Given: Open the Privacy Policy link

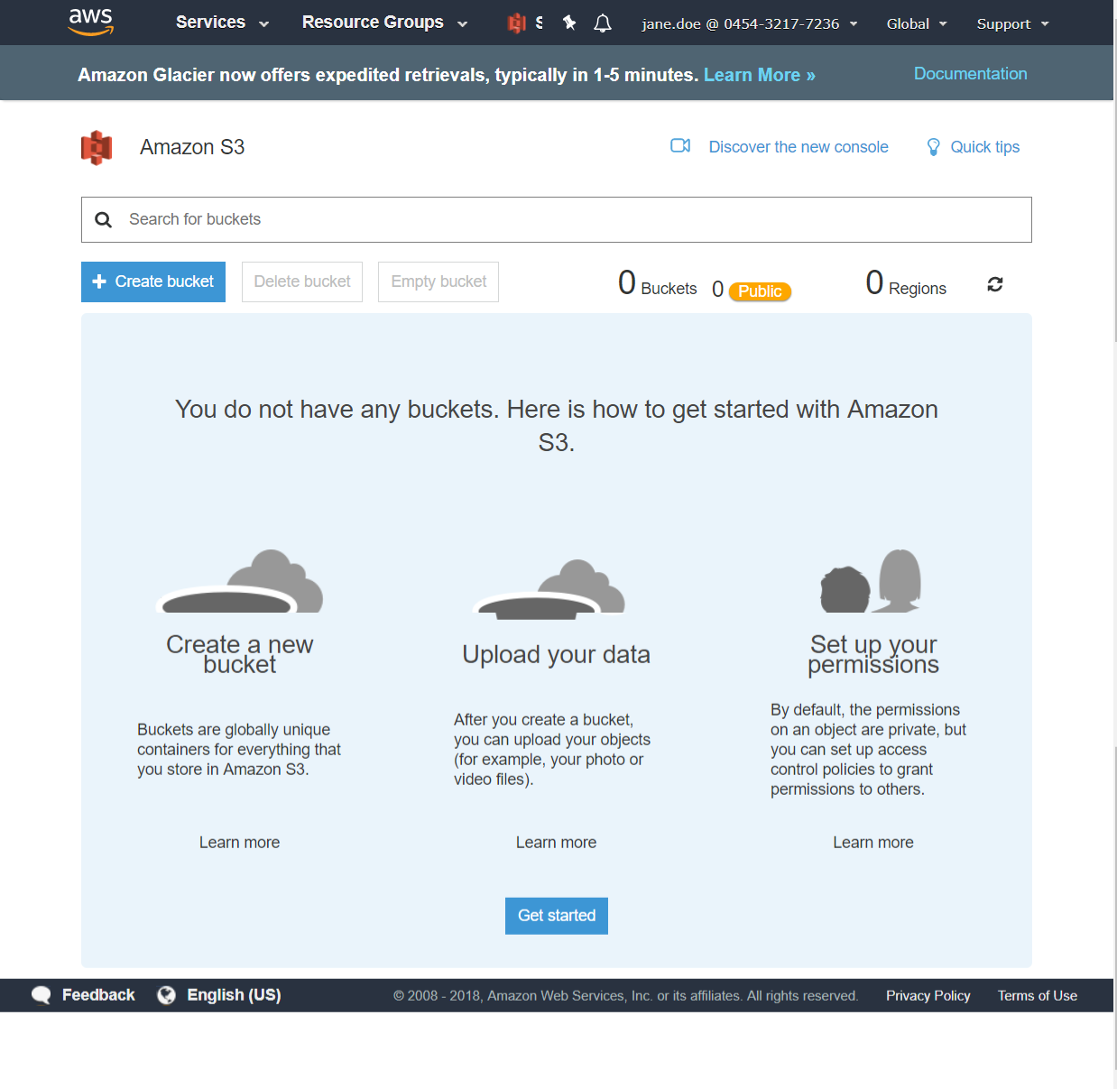Looking at the screenshot, I should coord(928,995).
